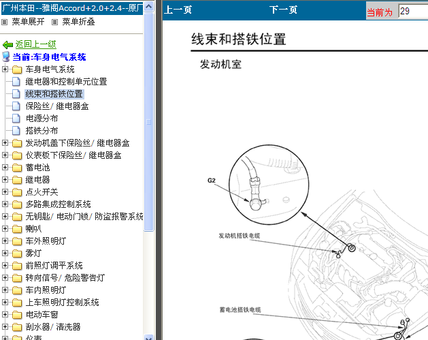
Task: Click folder icon of 刮水器/清洗器
Action: [x=17, y=327]
